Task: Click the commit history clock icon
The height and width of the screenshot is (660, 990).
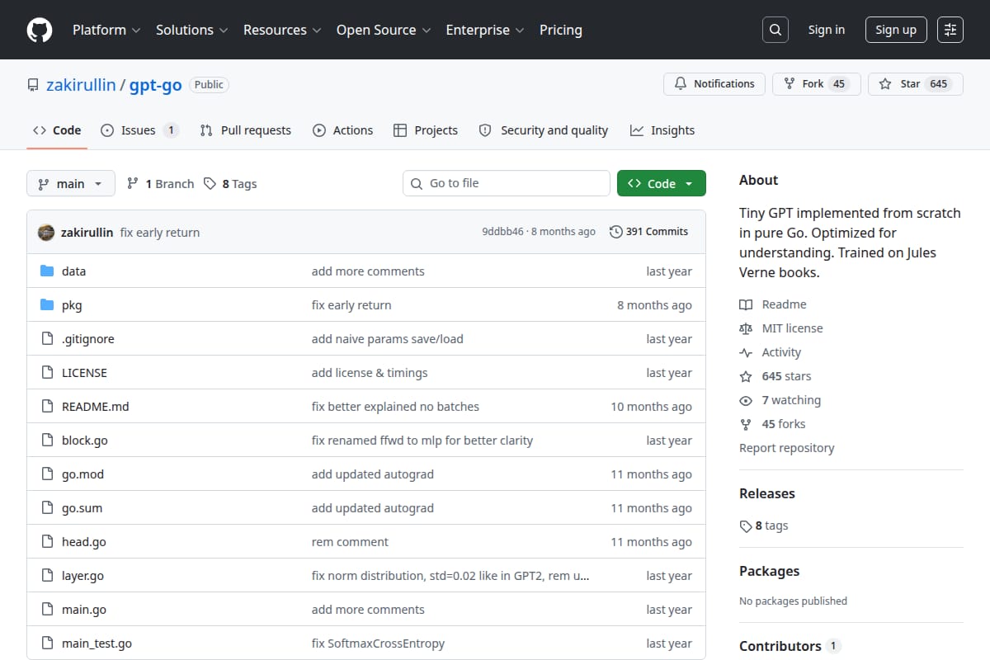Action: [x=615, y=232]
